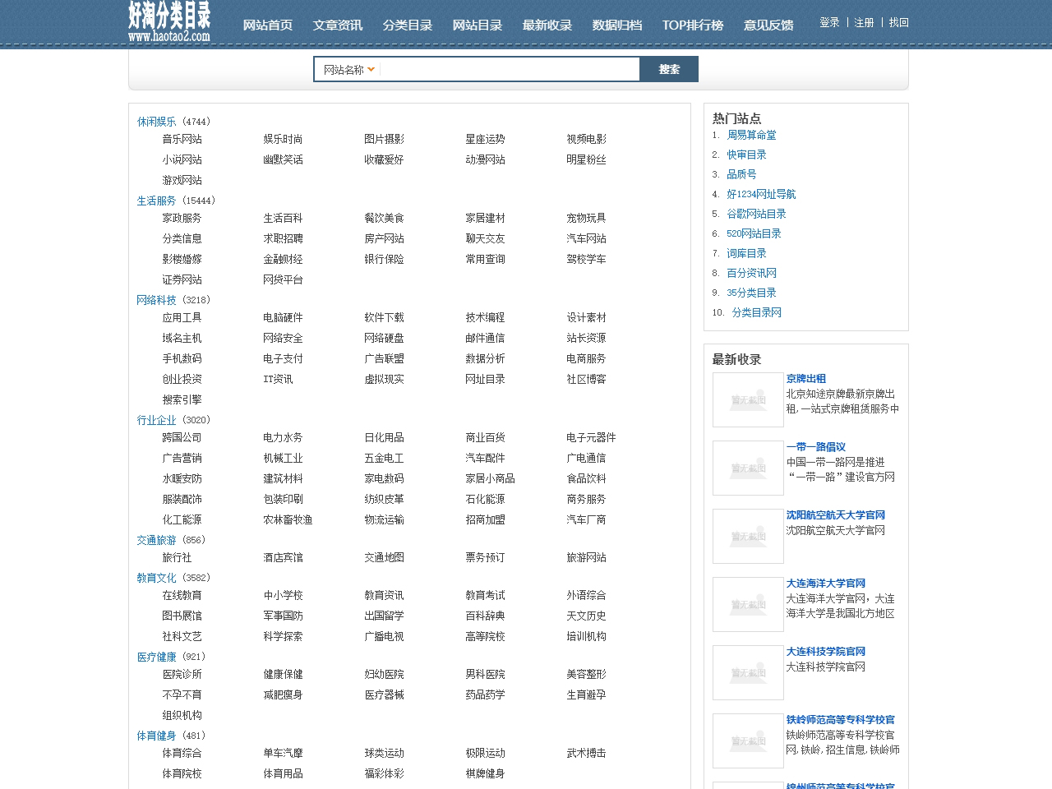
Task: Open the 京牌出租 thumbnail image
Action: pos(748,400)
